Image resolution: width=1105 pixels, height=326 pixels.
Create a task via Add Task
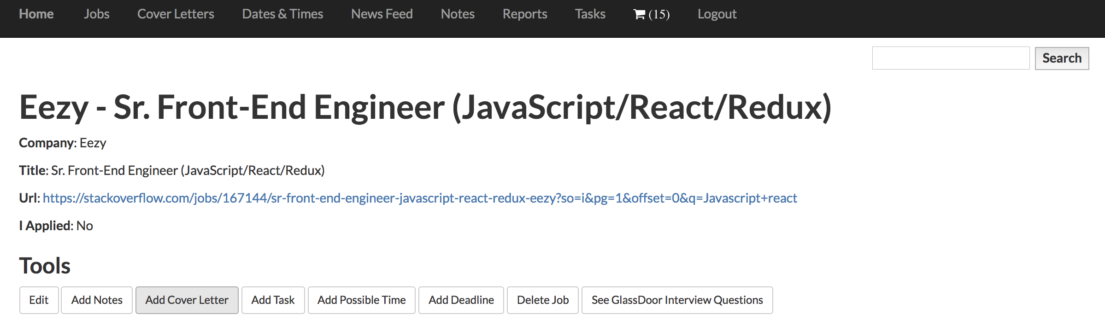(x=273, y=300)
